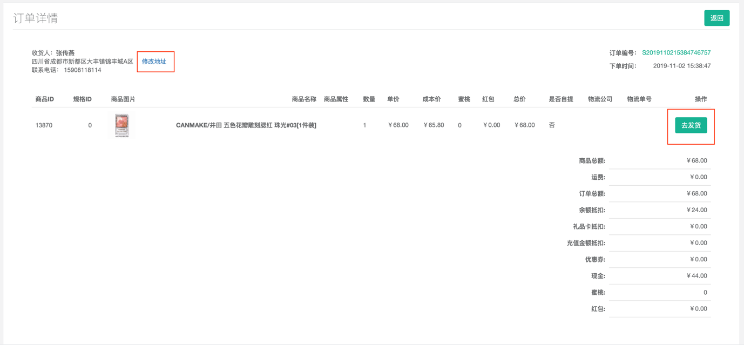Click the 数量 column header
This screenshot has width=744, height=345.
(369, 99)
